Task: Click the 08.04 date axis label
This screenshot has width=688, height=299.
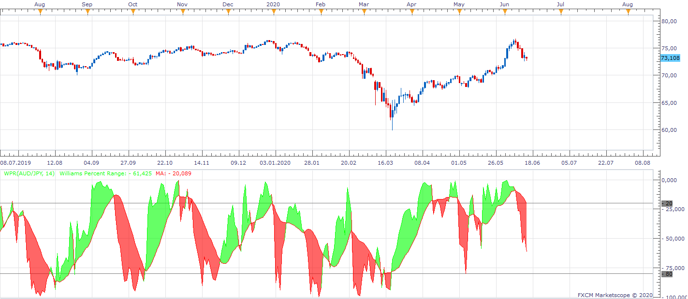Action: point(422,163)
